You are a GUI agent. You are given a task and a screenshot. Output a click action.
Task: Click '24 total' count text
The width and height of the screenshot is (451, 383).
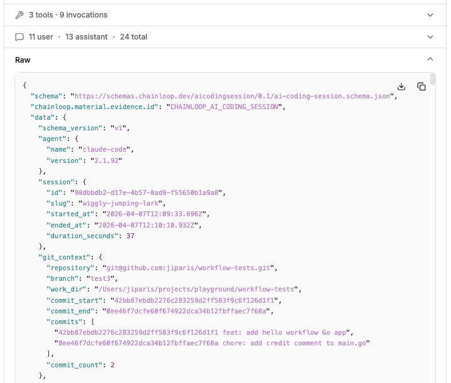[x=133, y=37]
